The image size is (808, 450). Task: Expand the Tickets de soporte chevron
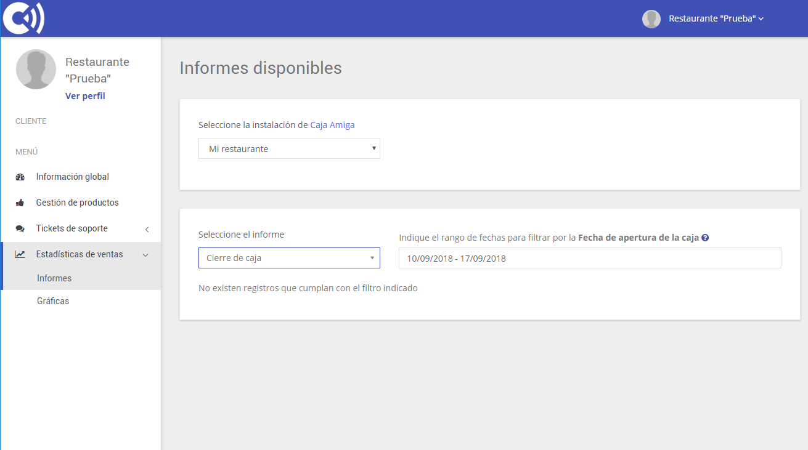click(147, 228)
